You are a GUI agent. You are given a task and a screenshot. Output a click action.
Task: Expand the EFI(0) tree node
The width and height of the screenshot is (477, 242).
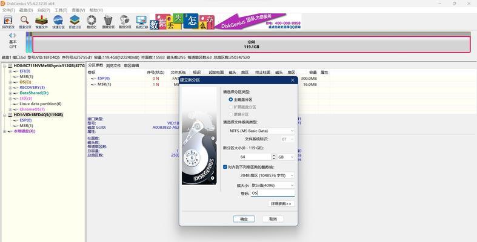[10, 71]
